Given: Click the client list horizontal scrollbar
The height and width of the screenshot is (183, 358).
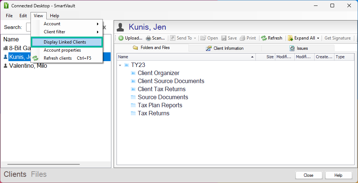Looking at the screenshot, I should 43,164.
